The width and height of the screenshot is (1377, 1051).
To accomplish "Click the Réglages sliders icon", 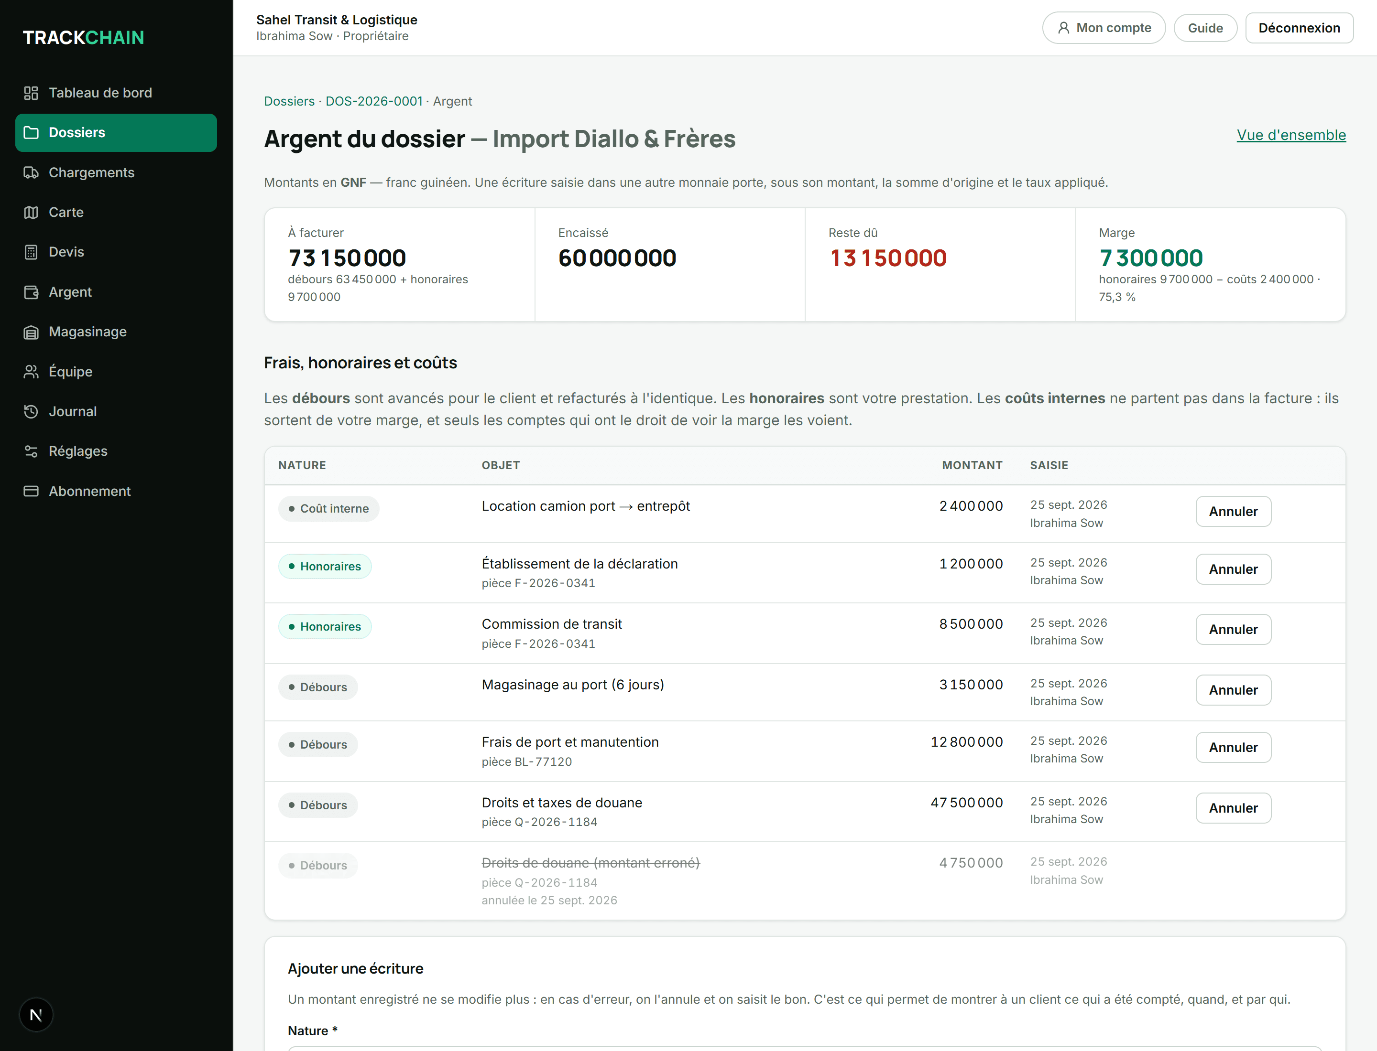I will point(31,451).
